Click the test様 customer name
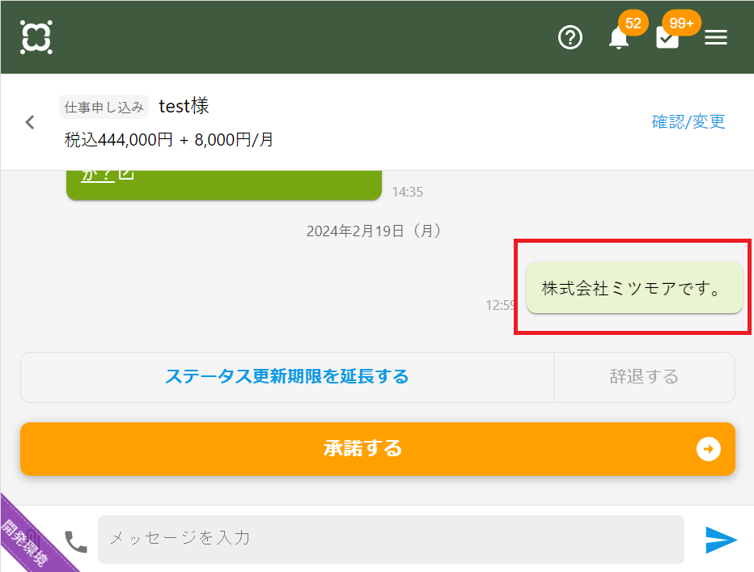Viewport: 754px width, 572px height. (184, 106)
